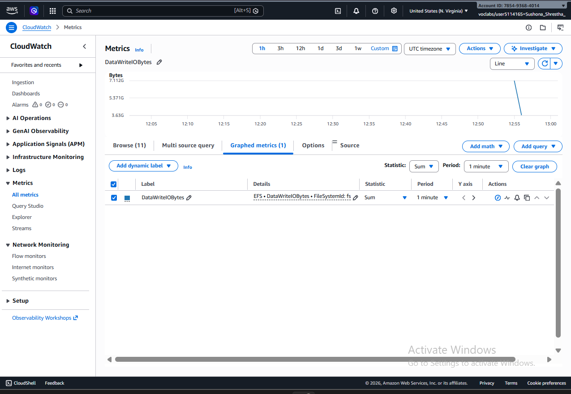Image resolution: width=571 pixels, height=394 pixels.
Task: Apply anomaly detection wave icon
Action: (x=507, y=197)
